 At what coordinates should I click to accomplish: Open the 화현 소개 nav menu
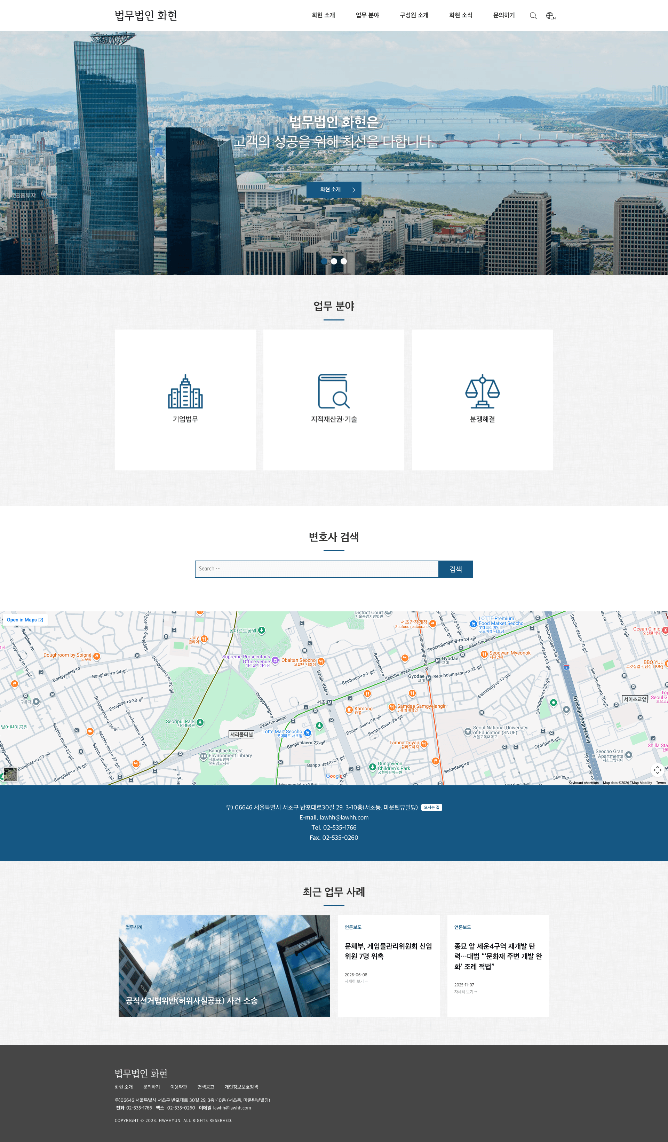(x=323, y=15)
